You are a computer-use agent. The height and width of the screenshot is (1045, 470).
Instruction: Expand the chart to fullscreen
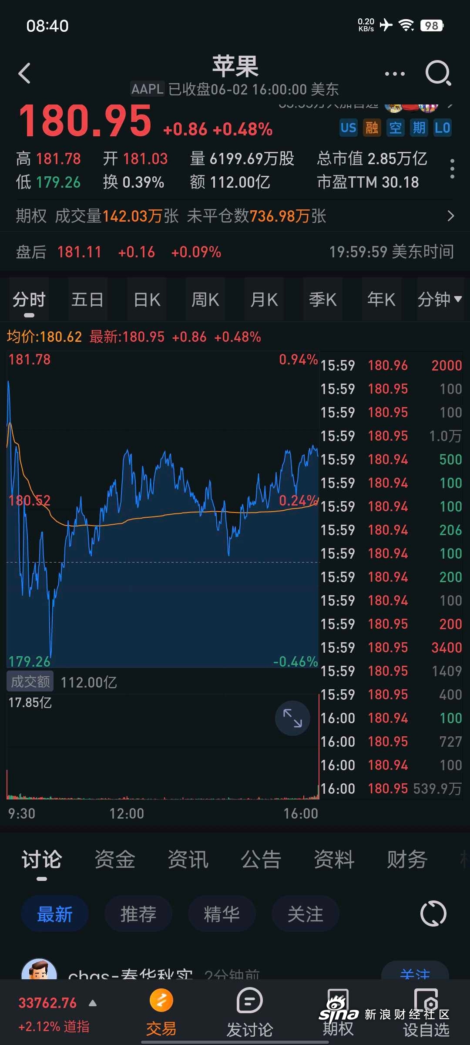coord(292,718)
